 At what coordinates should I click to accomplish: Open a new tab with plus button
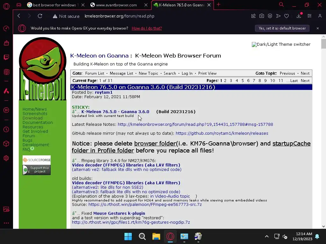[x=218, y=4]
